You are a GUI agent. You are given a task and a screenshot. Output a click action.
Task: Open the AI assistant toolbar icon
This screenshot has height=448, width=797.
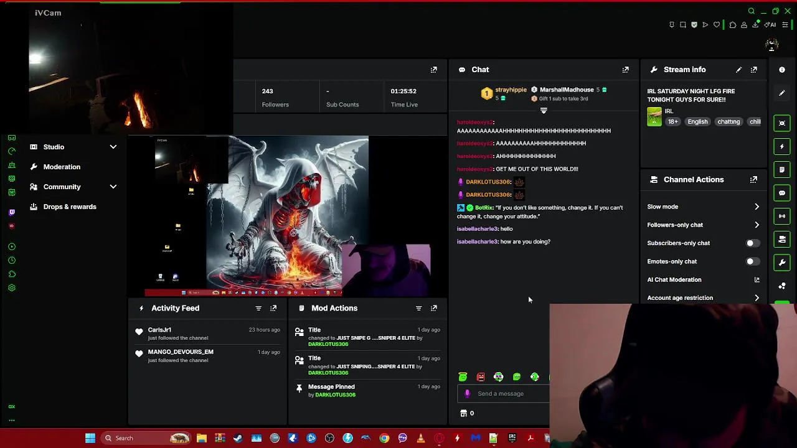771,25
